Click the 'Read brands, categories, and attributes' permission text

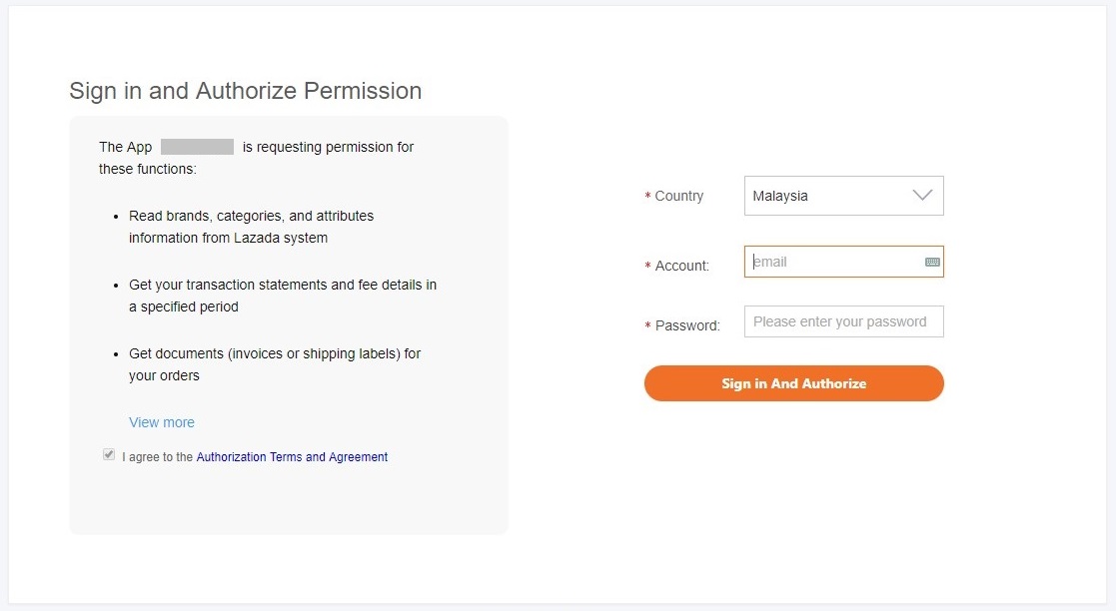(251, 227)
